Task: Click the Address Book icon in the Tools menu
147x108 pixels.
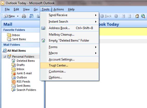Action: [43, 28]
